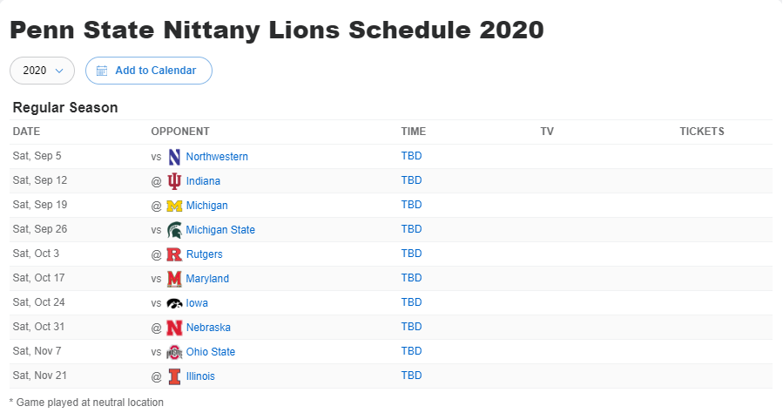
Task: Click the Michigan block M logo
Action: pyautogui.click(x=174, y=206)
